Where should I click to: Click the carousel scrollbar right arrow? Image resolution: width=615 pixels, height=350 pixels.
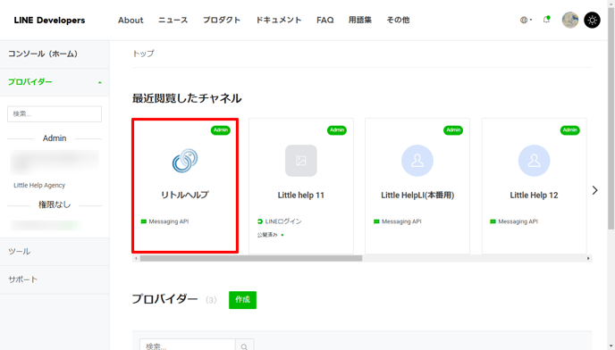pyautogui.click(x=588, y=258)
